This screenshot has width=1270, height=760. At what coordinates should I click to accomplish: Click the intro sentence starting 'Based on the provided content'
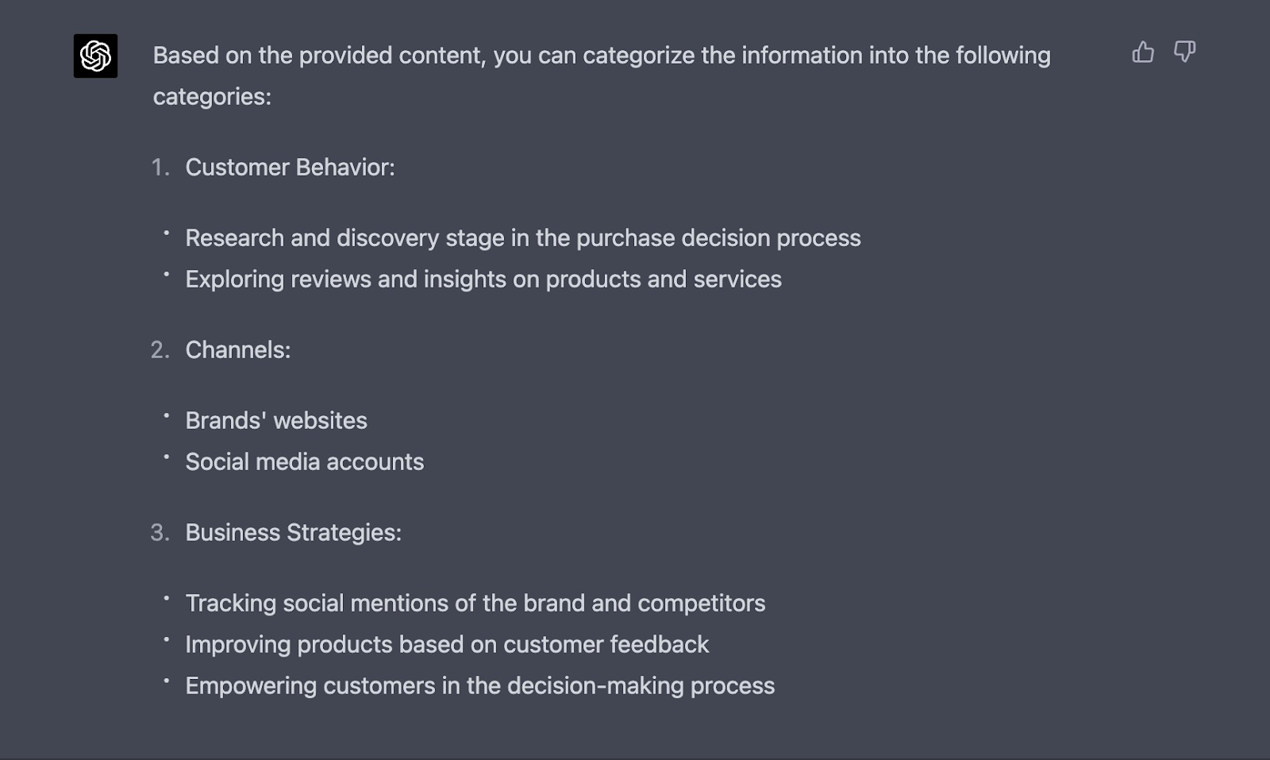click(601, 56)
